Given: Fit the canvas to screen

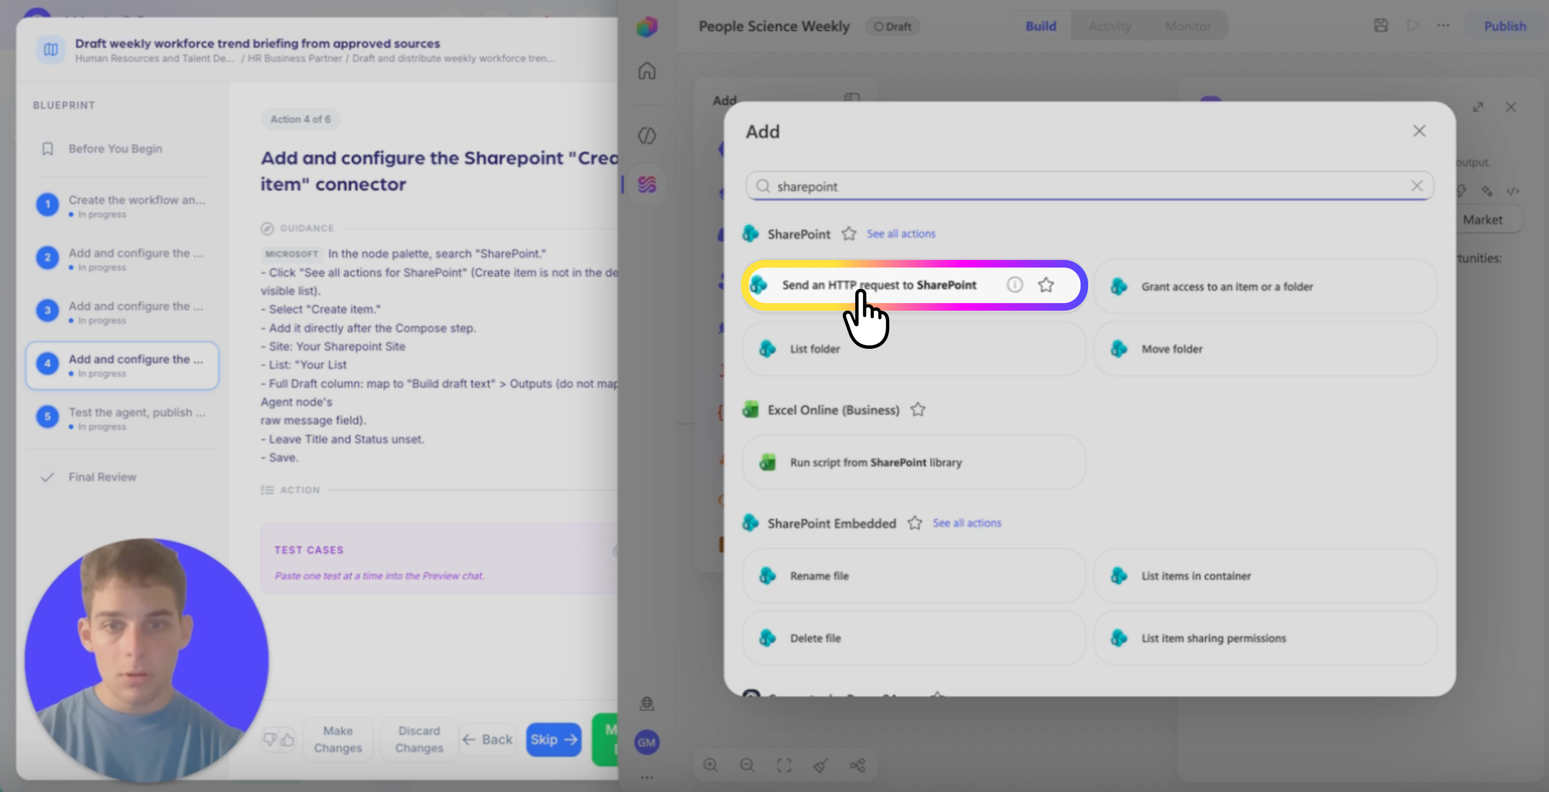Looking at the screenshot, I should [x=784, y=765].
